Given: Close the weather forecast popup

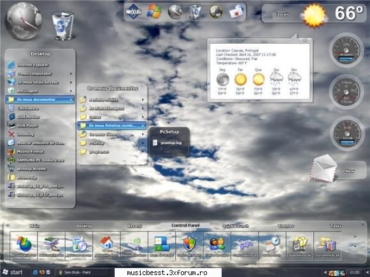Looking at the screenshot, I should tap(305, 40).
